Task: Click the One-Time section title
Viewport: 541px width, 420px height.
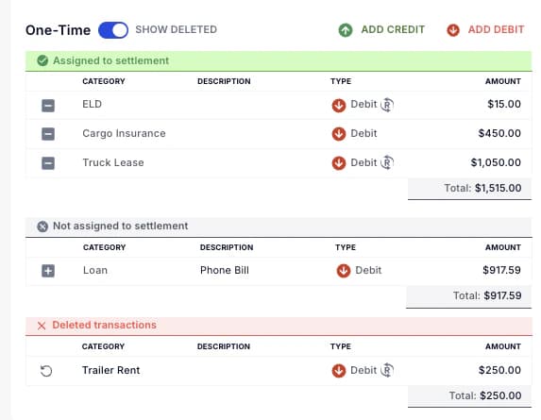Action: (x=58, y=30)
